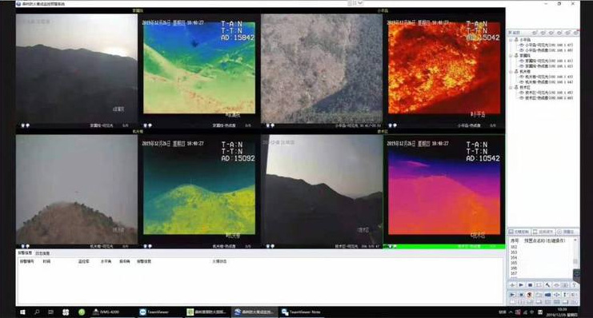Click the first column header of the alarm table
Viewport: 593px width, 318px height.
click(x=26, y=261)
